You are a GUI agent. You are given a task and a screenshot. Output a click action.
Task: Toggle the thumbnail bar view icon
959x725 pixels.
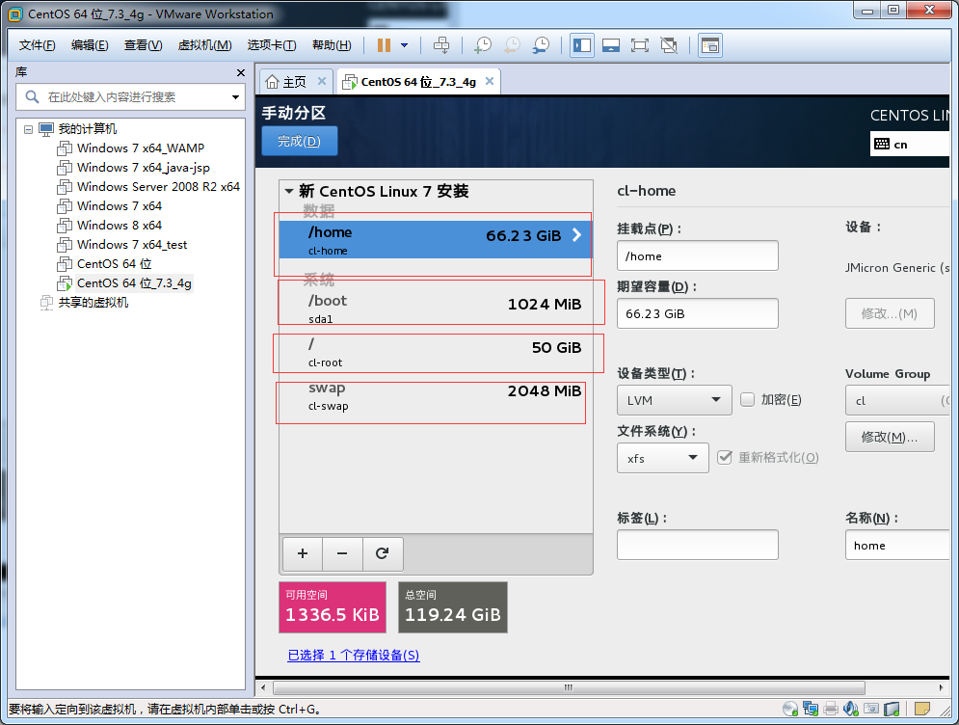610,45
